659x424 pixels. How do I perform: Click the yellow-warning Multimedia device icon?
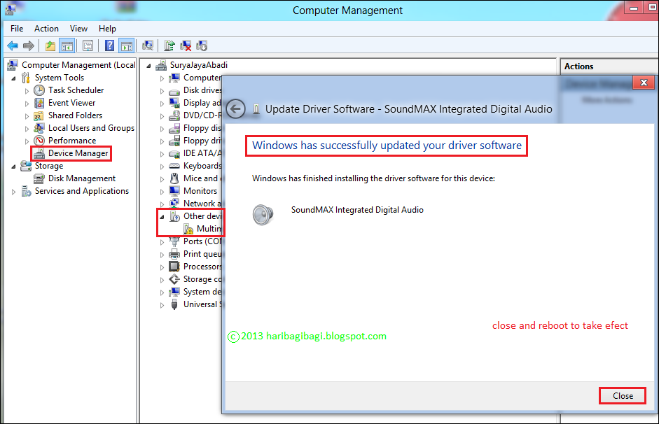pyautogui.click(x=188, y=229)
